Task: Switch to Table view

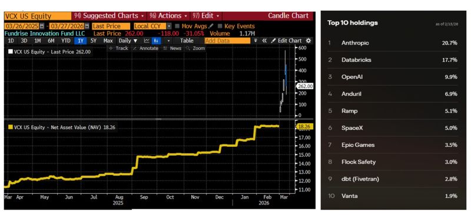Action: 187,41
